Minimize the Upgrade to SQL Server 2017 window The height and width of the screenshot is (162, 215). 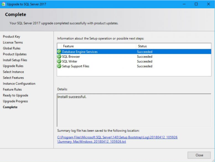[x=184, y=4]
